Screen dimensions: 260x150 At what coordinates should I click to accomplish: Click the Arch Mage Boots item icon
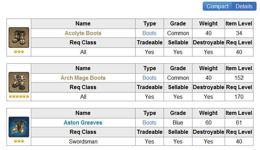(19, 82)
